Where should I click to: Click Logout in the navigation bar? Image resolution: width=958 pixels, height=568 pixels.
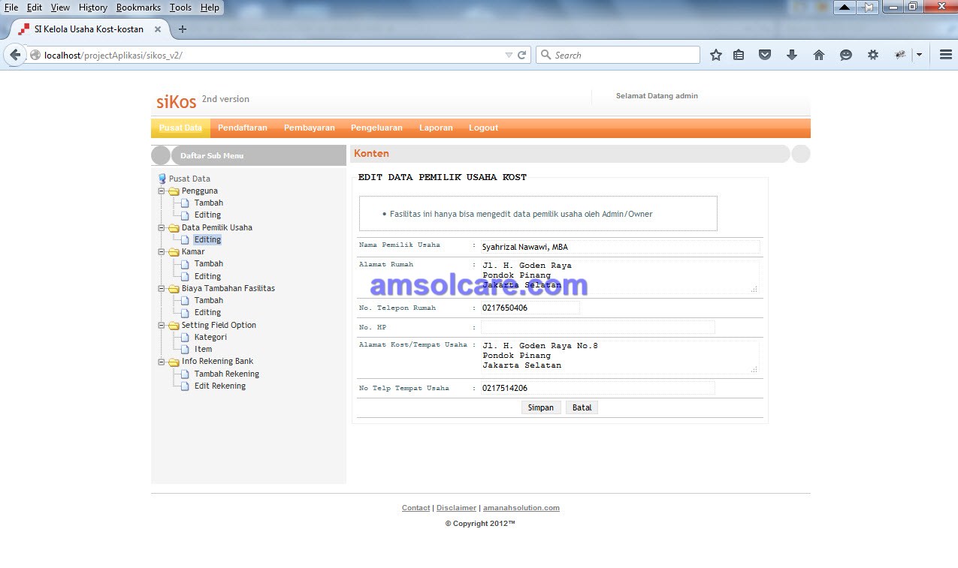[x=484, y=128]
